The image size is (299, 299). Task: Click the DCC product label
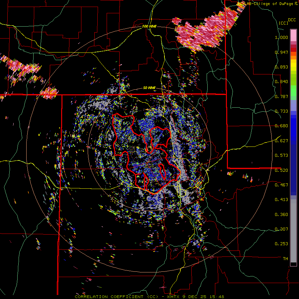(292, 20)
